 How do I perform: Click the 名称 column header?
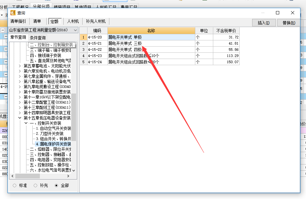point(151,31)
